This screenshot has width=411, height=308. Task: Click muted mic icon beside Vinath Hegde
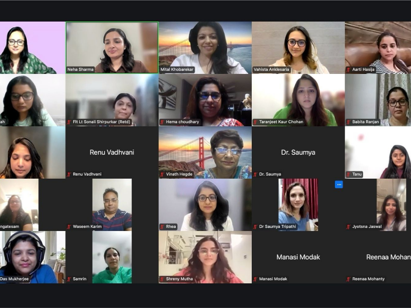(162, 174)
